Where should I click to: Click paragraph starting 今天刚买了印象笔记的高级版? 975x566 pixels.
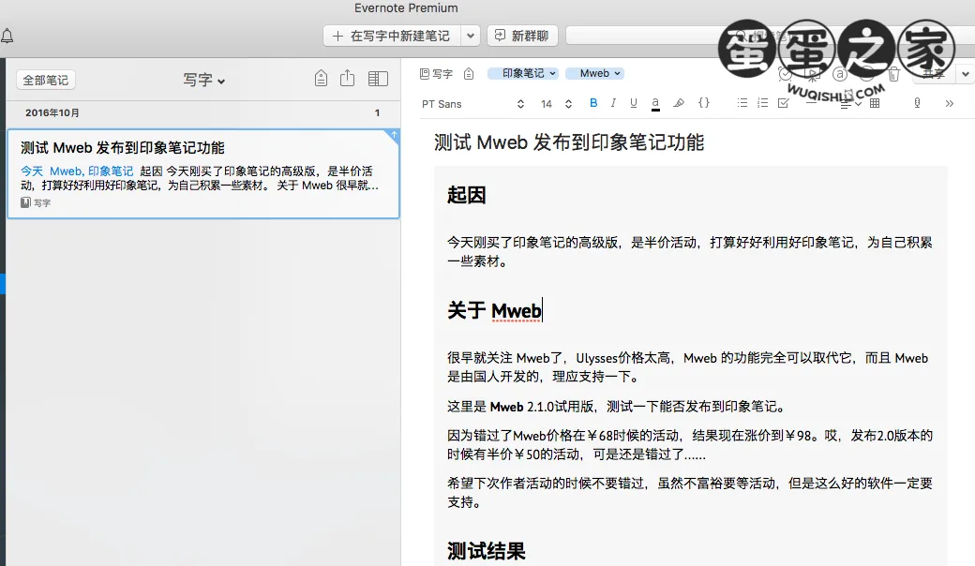pyautogui.click(x=690, y=252)
